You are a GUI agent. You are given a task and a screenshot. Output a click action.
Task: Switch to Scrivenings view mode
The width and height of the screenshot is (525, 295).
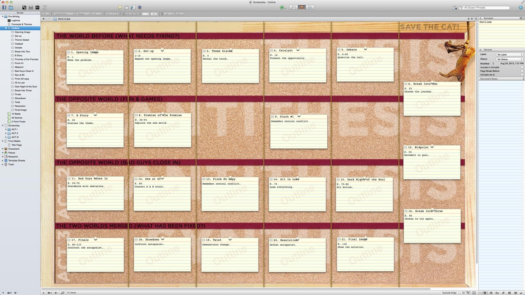coord(294,7)
